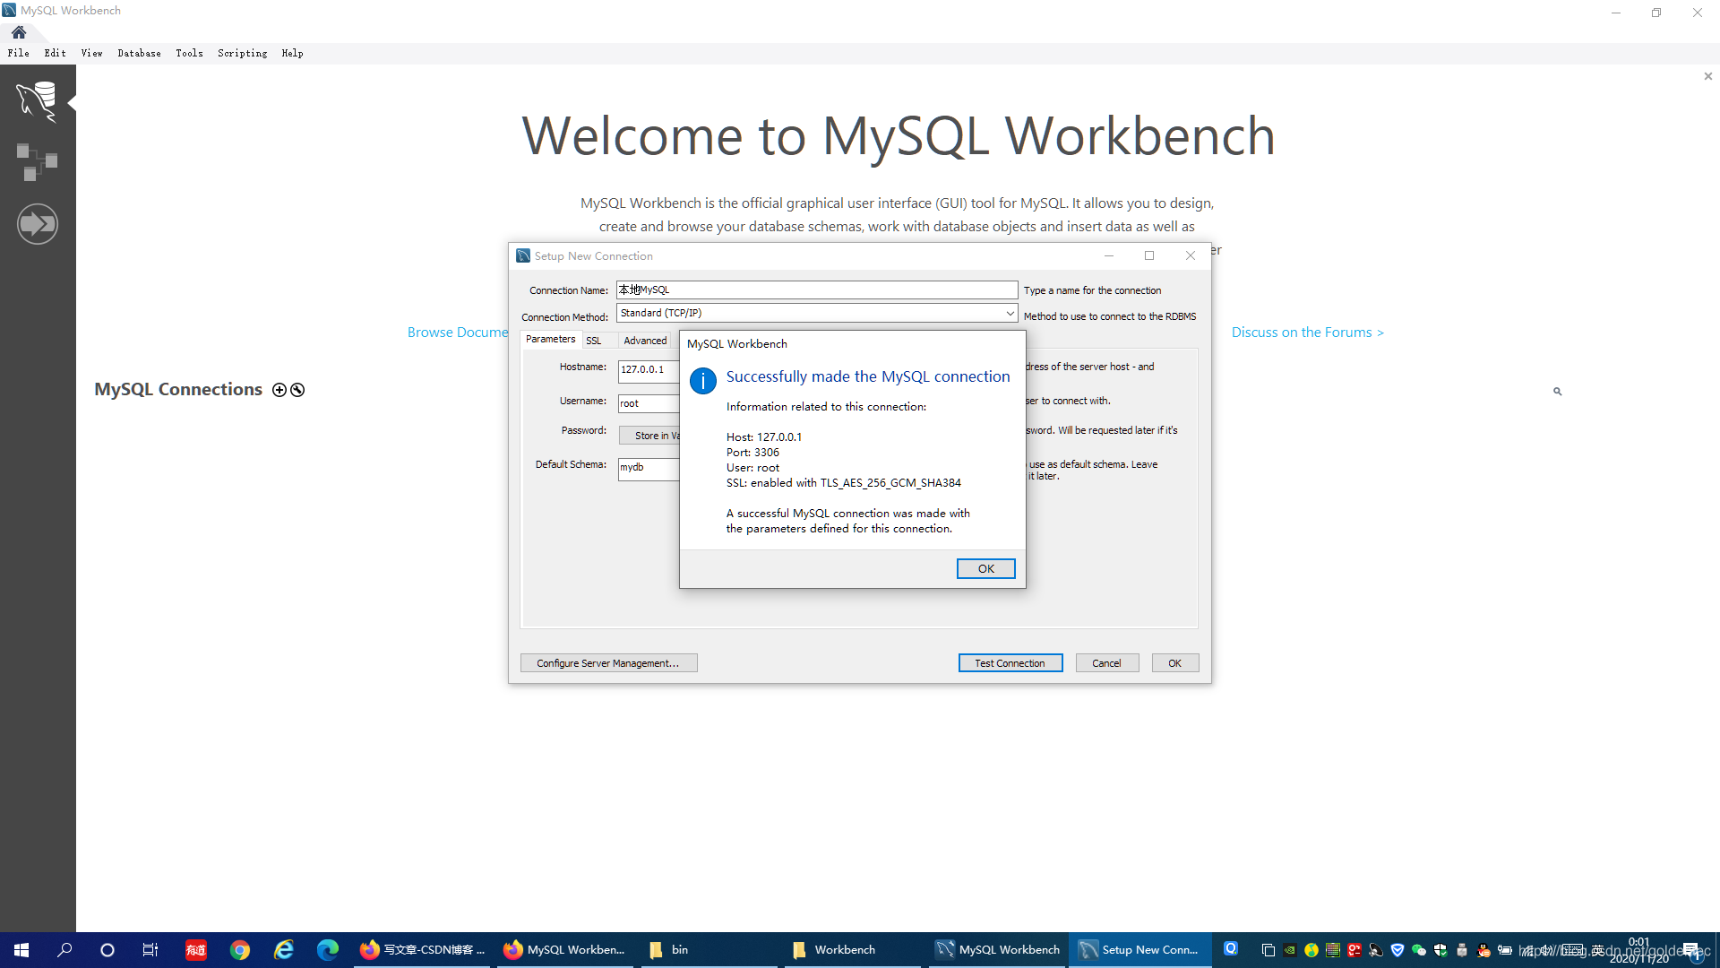The width and height of the screenshot is (1720, 968).
Task: Click OK in Setup New Connection window
Action: pos(1174,663)
